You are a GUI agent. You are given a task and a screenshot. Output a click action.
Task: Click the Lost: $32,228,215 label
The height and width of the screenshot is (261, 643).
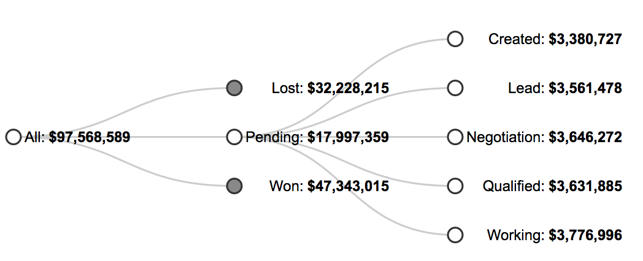coord(330,88)
